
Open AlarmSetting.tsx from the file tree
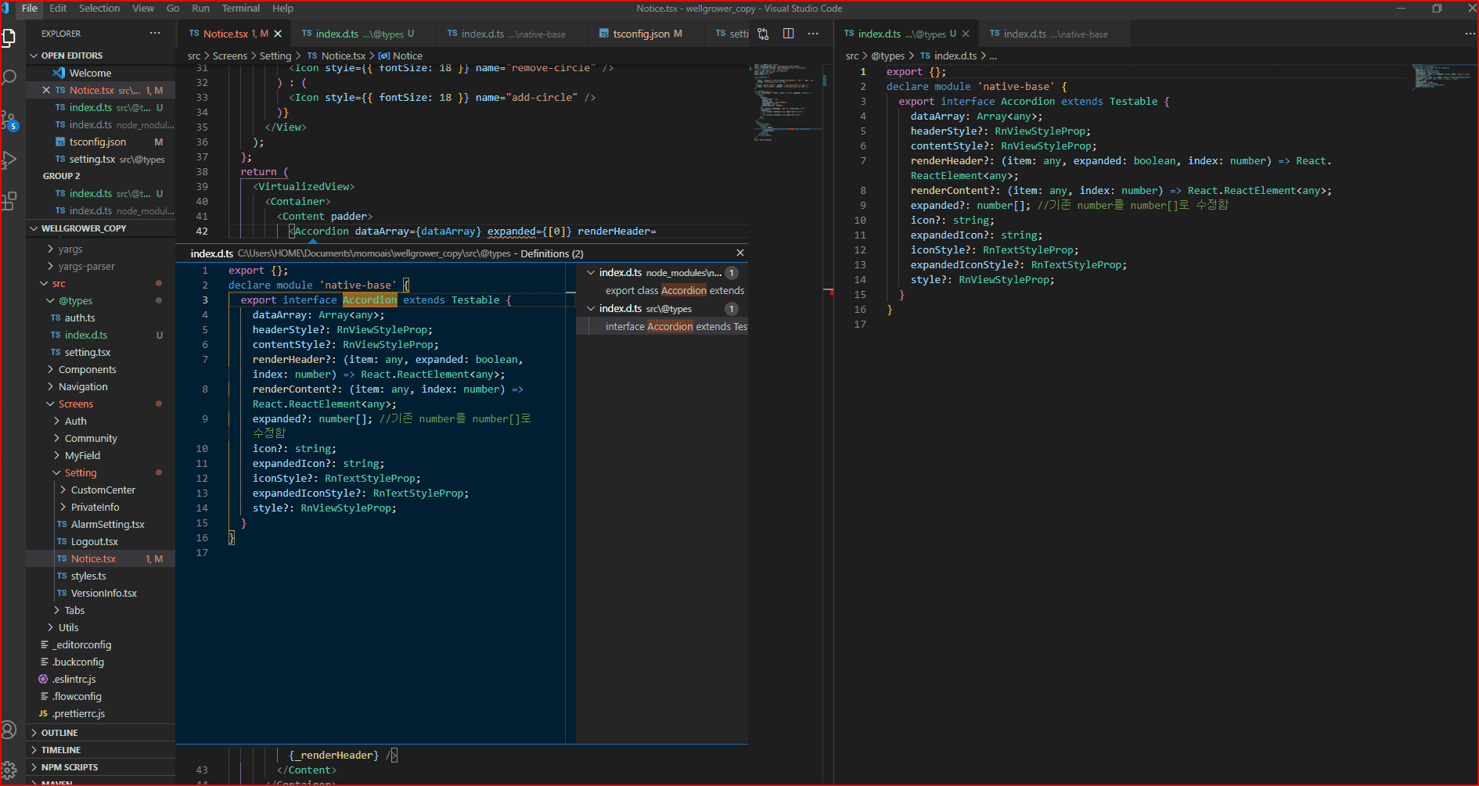coord(107,524)
